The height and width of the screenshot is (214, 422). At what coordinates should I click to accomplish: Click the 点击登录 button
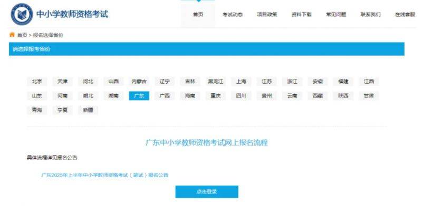(206, 192)
